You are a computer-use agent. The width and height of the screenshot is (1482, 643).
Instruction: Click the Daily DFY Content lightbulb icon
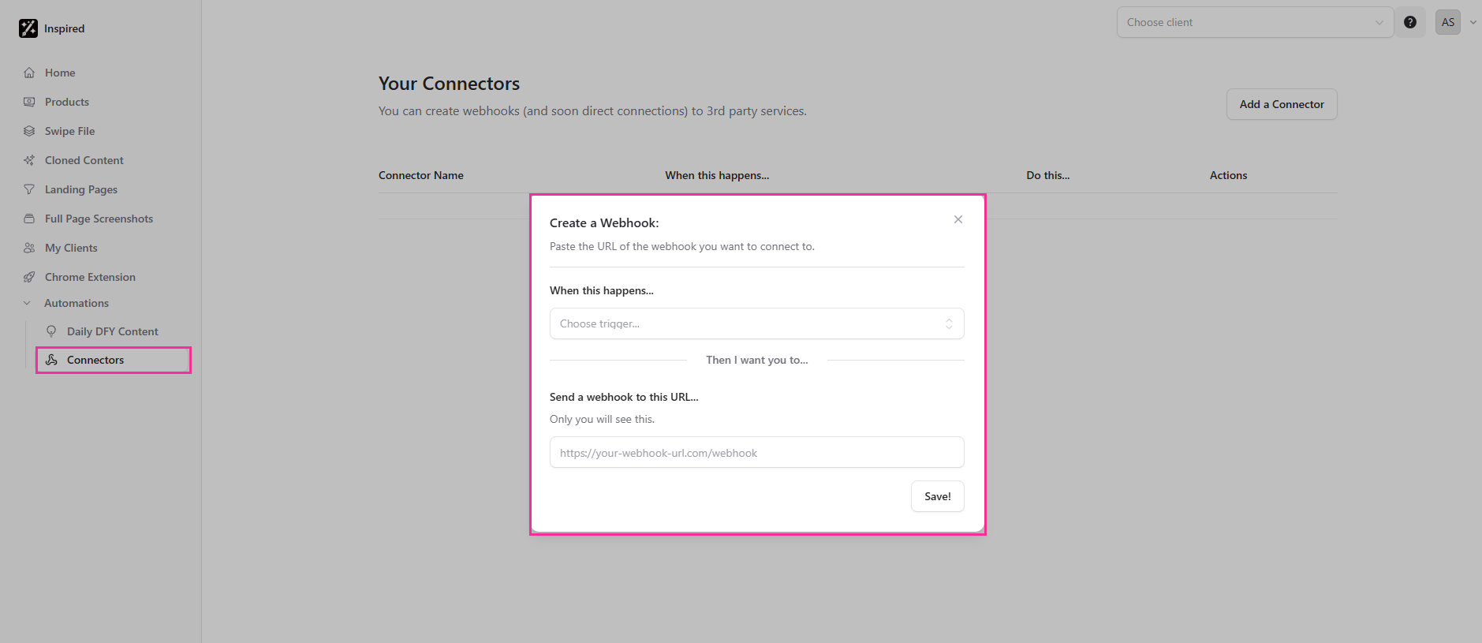[x=51, y=331]
